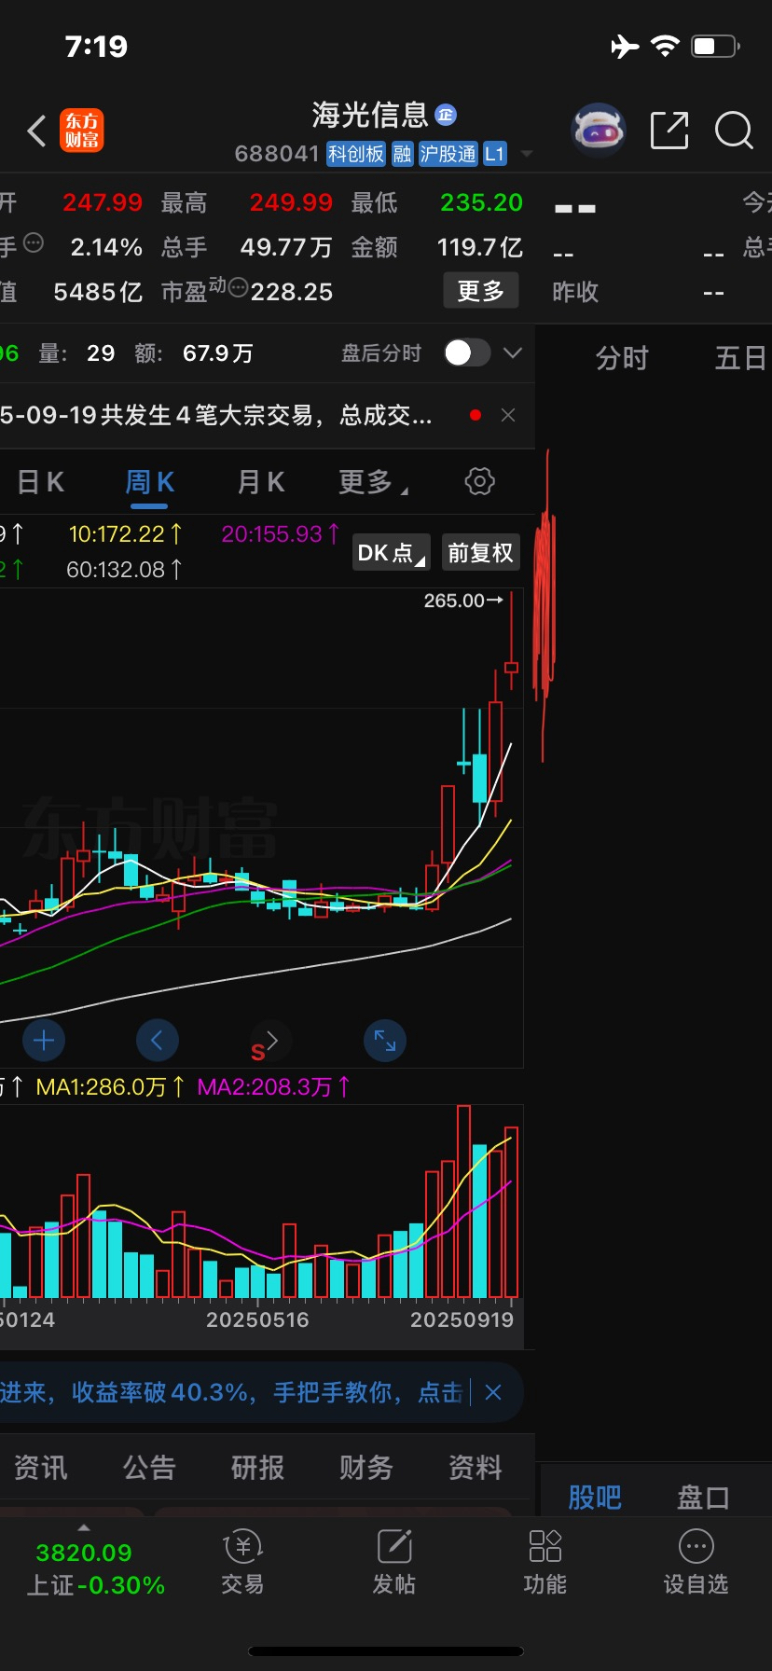Tap the L1 level tag
This screenshot has width=772, height=1671.
[x=494, y=154]
